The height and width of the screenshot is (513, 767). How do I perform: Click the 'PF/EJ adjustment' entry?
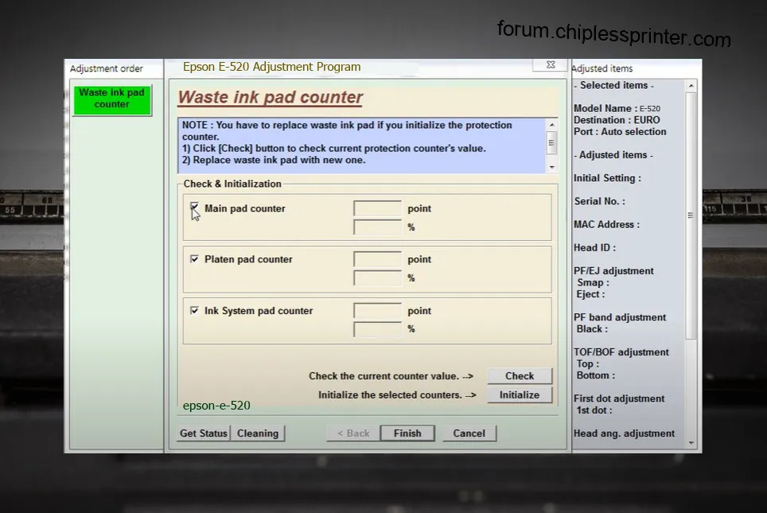pos(613,271)
